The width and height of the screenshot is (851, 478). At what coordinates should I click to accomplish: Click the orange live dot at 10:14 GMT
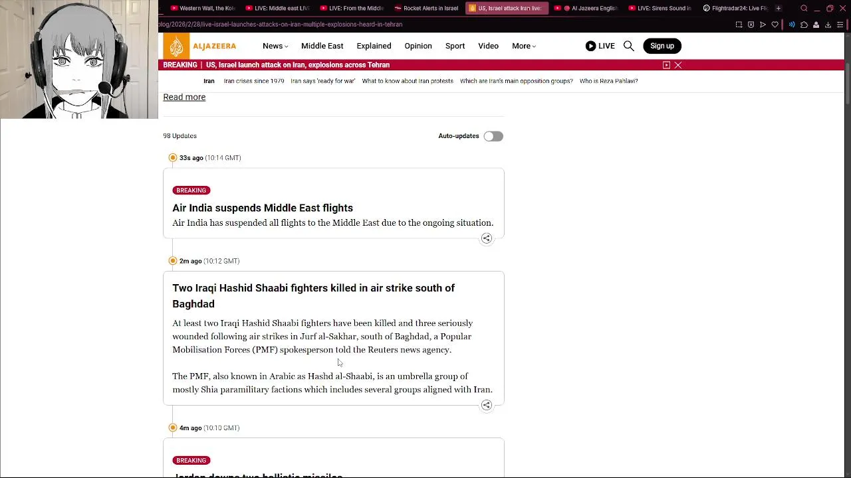tap(173, 157)
